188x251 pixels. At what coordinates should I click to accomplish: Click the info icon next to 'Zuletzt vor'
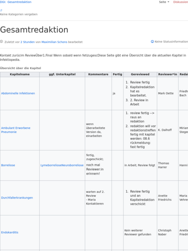click(x=1, y=41)
